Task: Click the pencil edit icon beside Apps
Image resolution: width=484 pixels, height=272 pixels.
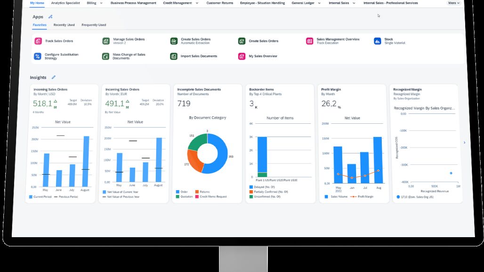Action: click(x=50, y=17)
